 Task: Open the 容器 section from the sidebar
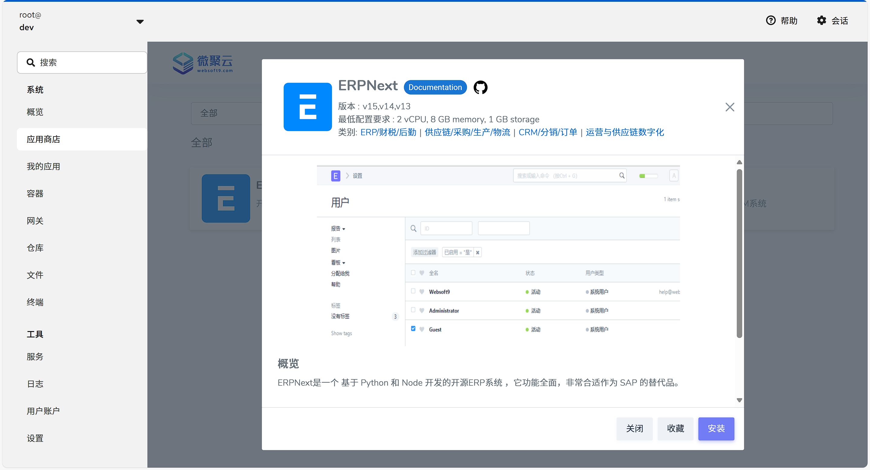[35, 194]
